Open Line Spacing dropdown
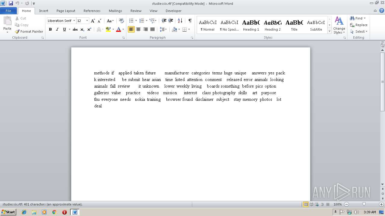Viewport: 385px width, 216px height. pos(163,29)
